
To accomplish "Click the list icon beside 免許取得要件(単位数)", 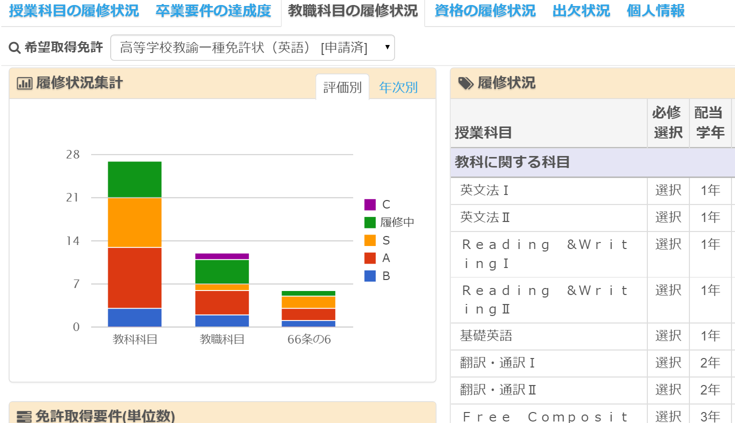I will pos(24,416).
